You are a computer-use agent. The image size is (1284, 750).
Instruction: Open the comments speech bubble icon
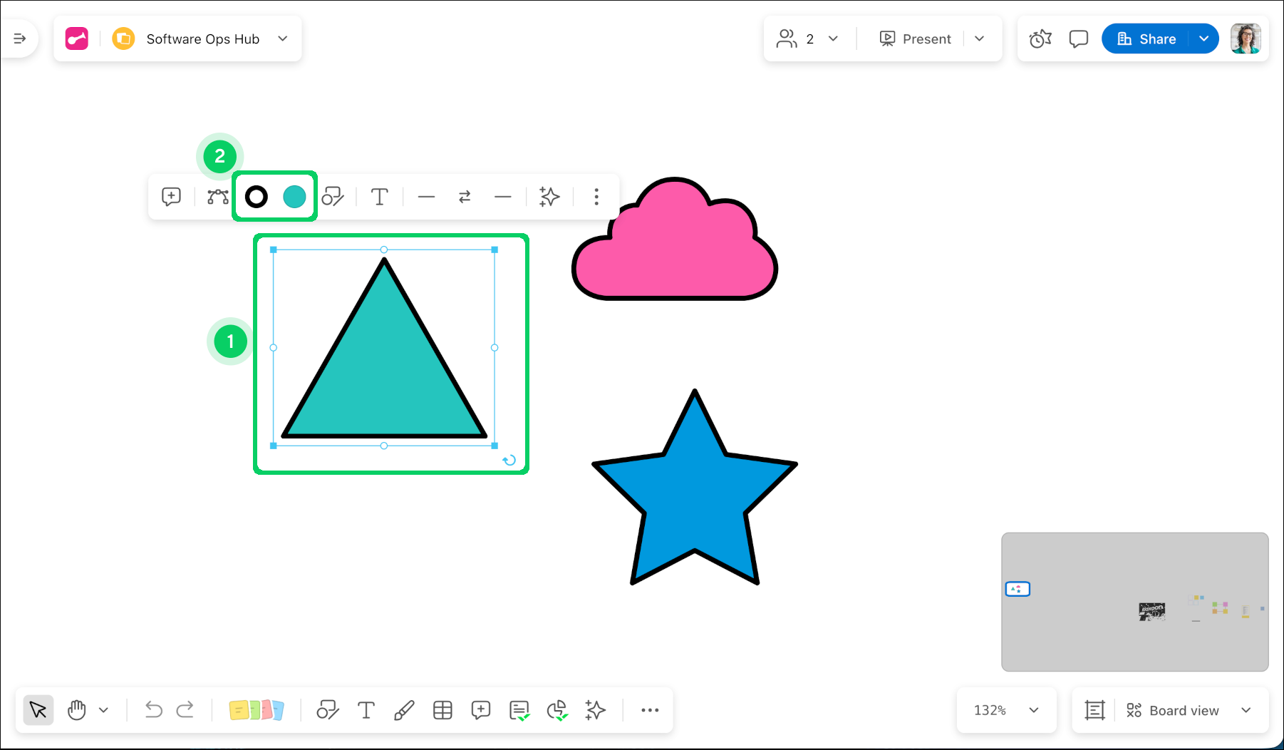point(1078,39)
